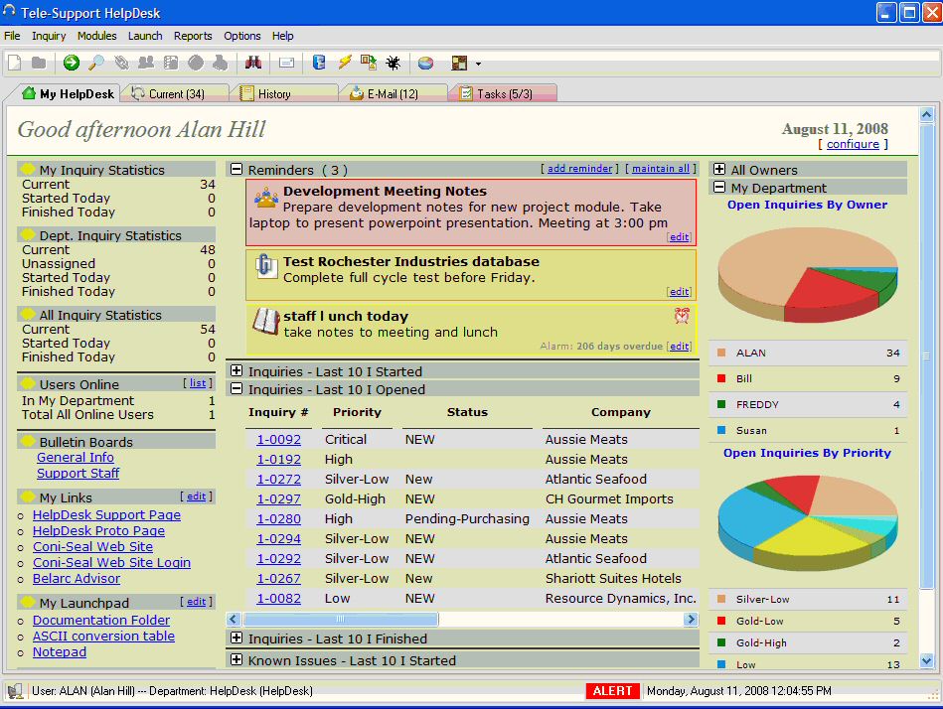
Task: Click the gray stamp toolbar icon
Action: [221, 63]
